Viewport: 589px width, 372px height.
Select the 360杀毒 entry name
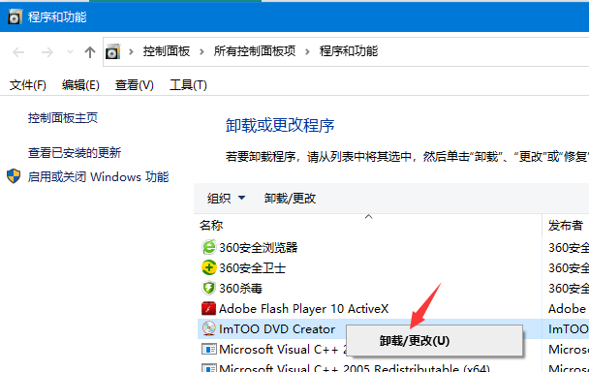[x=240, y=289]
